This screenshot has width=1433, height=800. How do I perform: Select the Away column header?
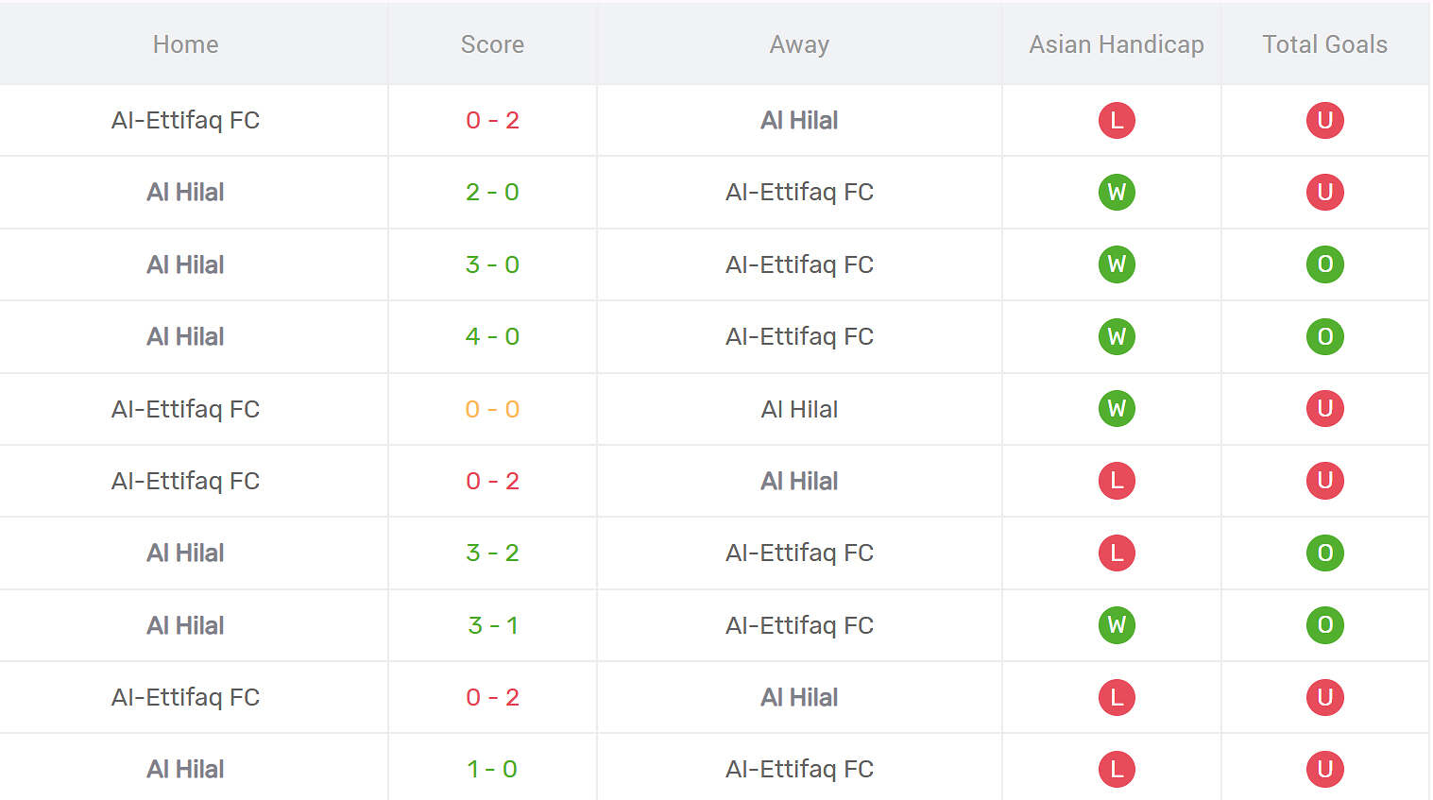pyautogui.click(x=799, y=44)
